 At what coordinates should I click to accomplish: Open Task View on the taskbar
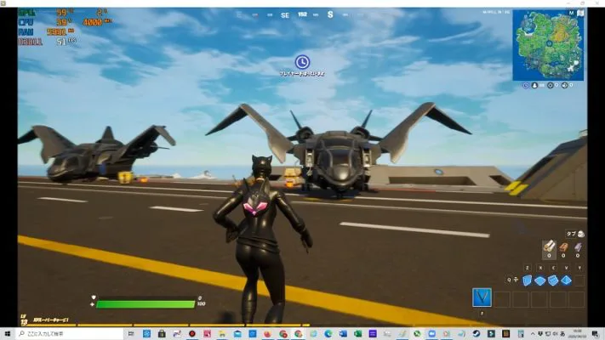point(131,334)
